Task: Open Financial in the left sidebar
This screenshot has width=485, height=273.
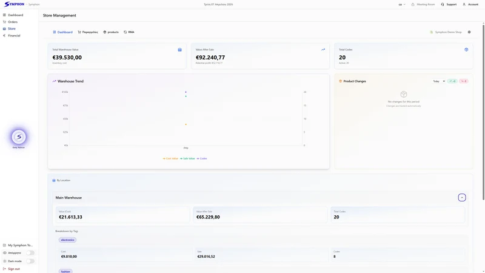Action: click(x=14, y=36)
